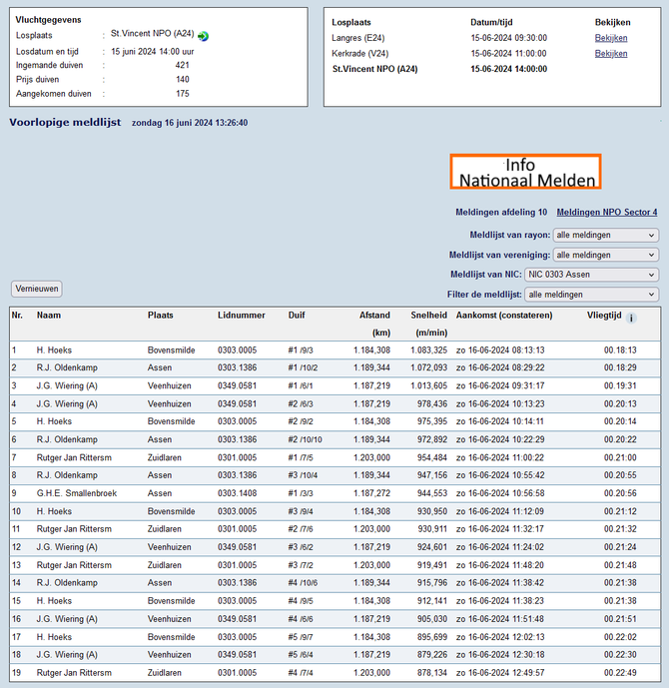Click Ingemande duiven value 421

tap(182, 65)
